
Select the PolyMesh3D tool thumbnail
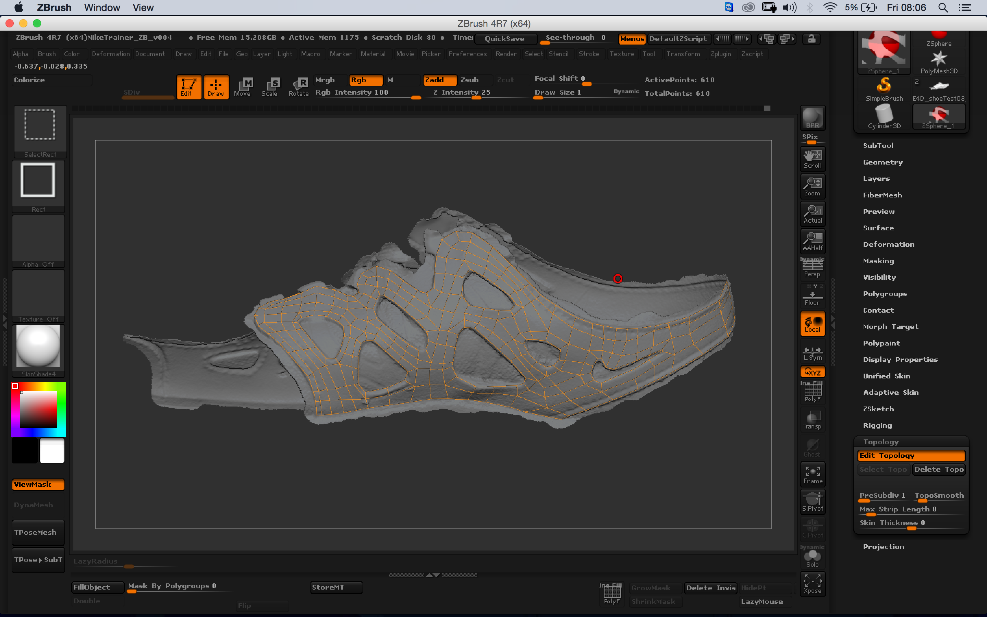939,62
